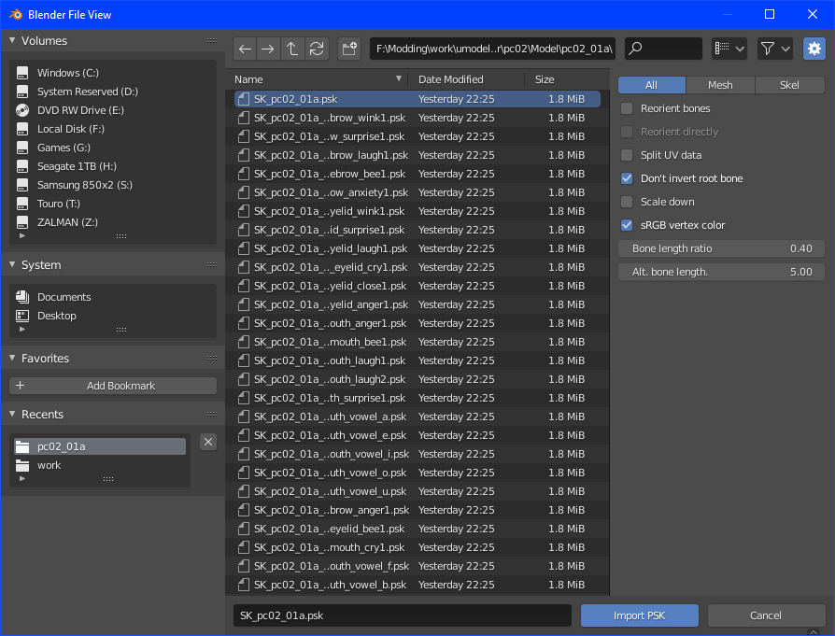Toggle the options gear panel
Image resolution: width=835 pixels, height=636 pixels.
pyautogui.click(x=814, y=49)
